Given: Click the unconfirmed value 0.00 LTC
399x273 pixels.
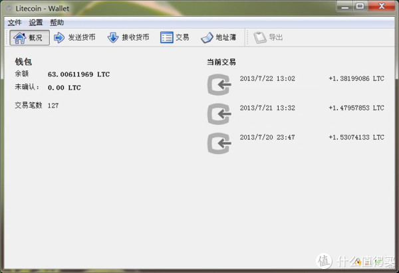Looking at the screenshot, I should [64, 88].
